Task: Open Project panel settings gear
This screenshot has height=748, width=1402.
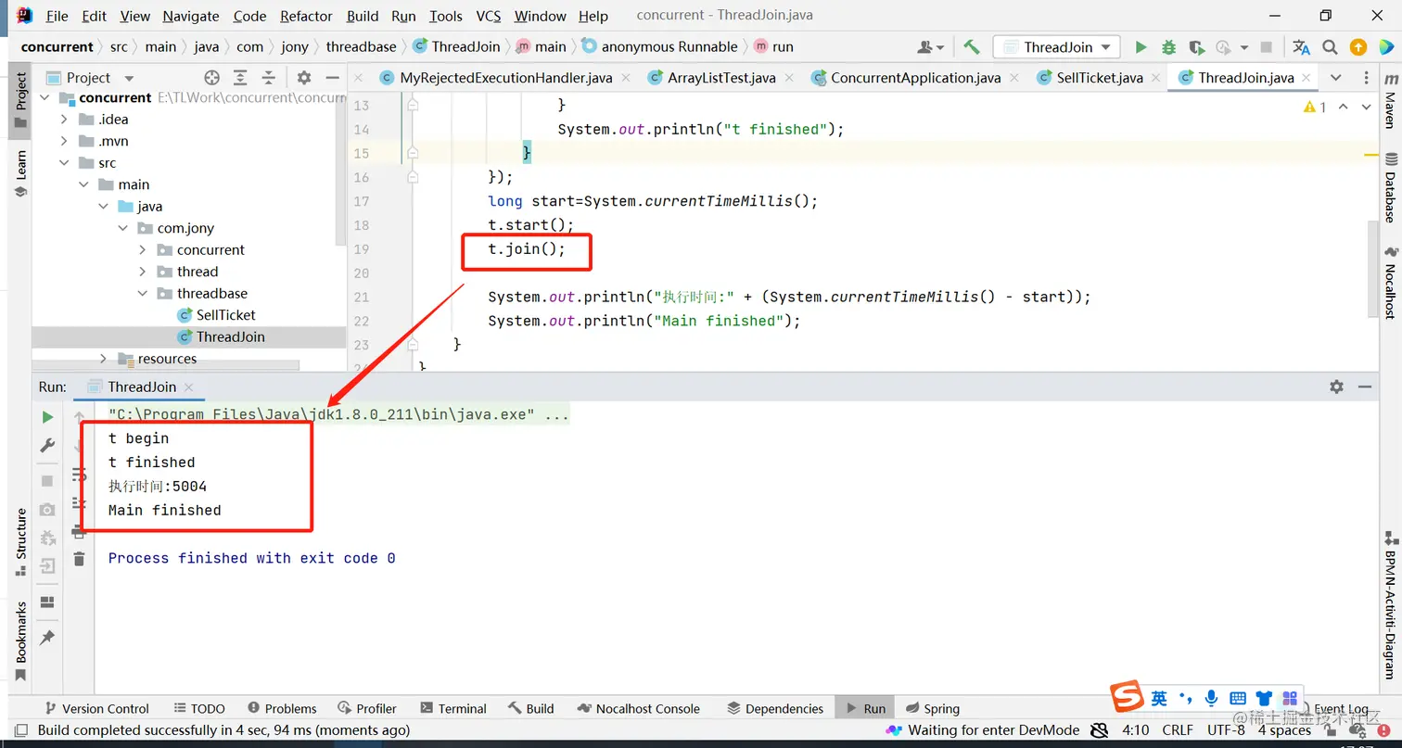Action: click(303, 78)
